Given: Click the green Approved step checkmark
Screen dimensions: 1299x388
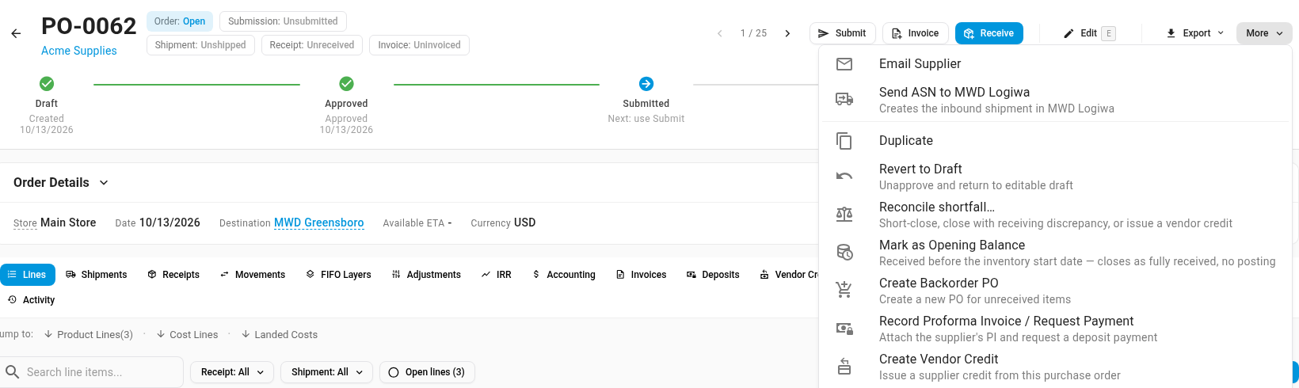Looking at the screenshot, I should point(346,84).
